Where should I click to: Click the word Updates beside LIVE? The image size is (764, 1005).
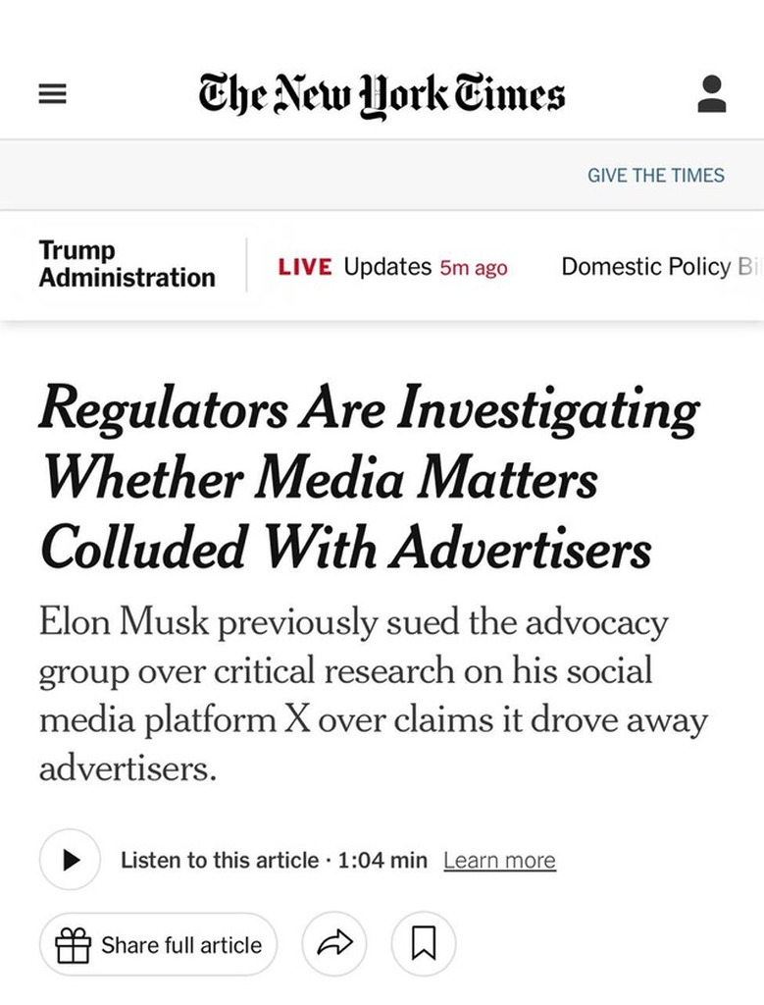[387, 267]
